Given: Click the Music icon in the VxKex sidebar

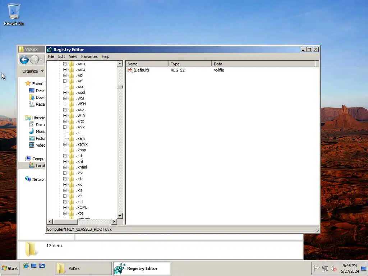Looking at the screenshot, I should click(x=32, y=132).
